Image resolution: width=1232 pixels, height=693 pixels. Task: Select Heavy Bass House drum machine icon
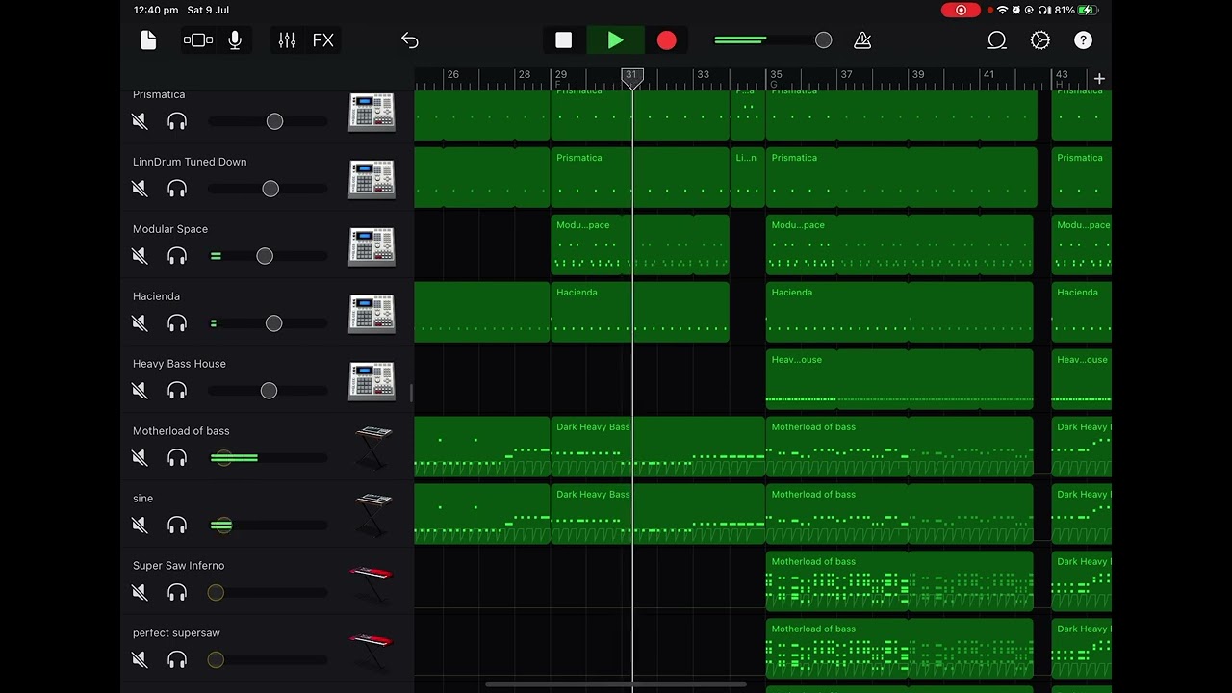372,381
